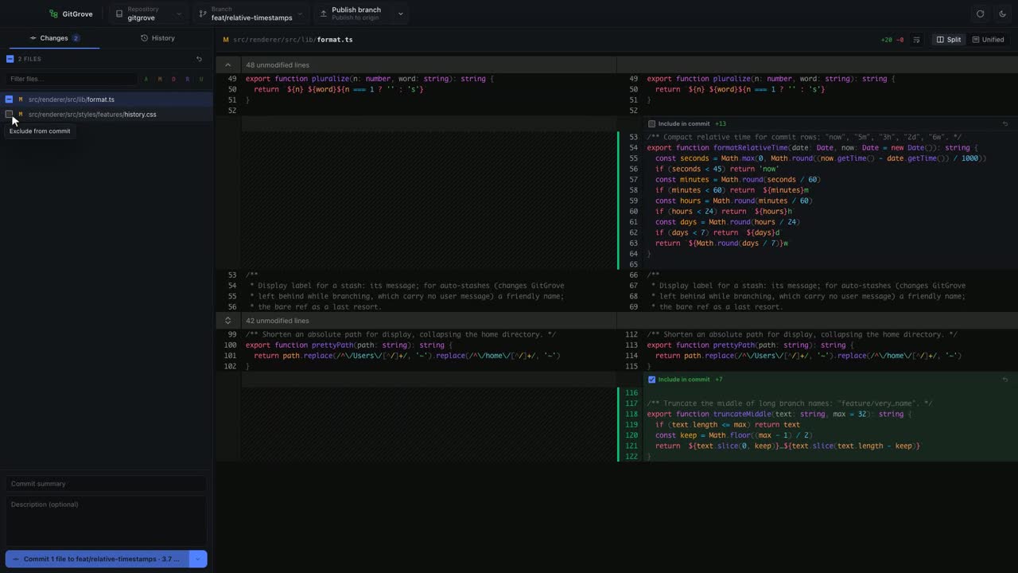Select src/renderer/src/lib/format.ts file row
The image size is (1018, 573).
[107, 99]
